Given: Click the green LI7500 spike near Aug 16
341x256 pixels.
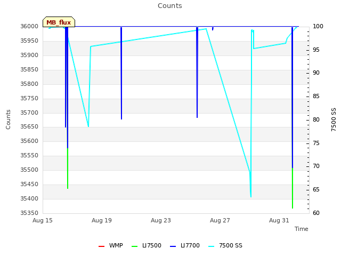Looking at the screenshot, I should tap(68, 169).
